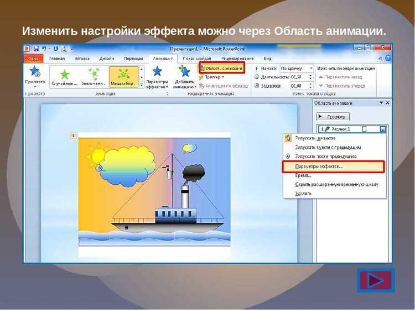Open Параметры эффектов menu entry
This screenshot has height=310, width=415.
(334, 167)
